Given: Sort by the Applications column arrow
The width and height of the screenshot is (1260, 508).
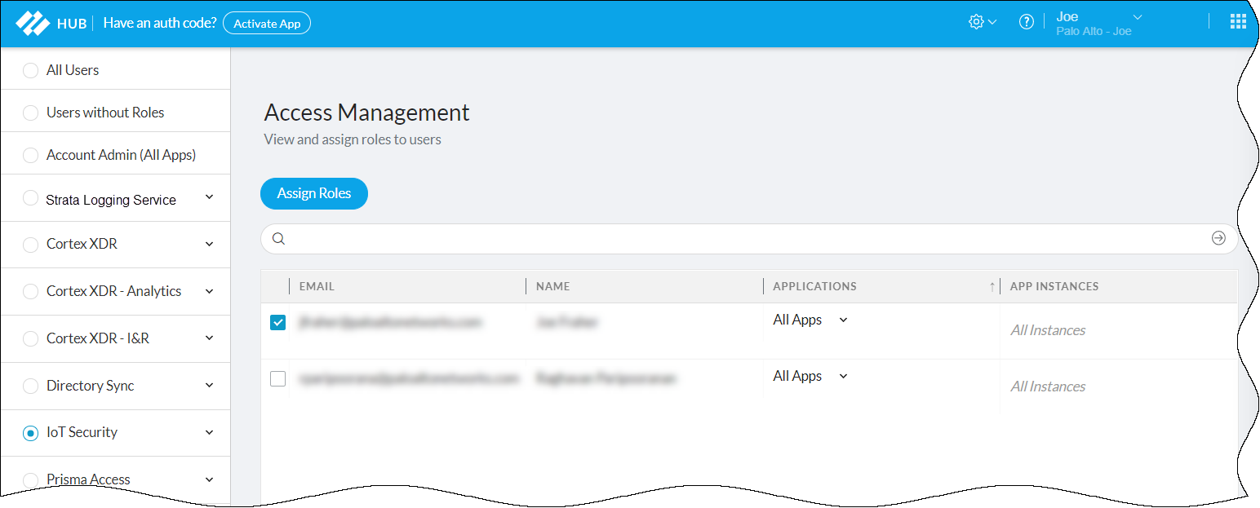Looking at the screenshot, I should click(x=992, y=286).
